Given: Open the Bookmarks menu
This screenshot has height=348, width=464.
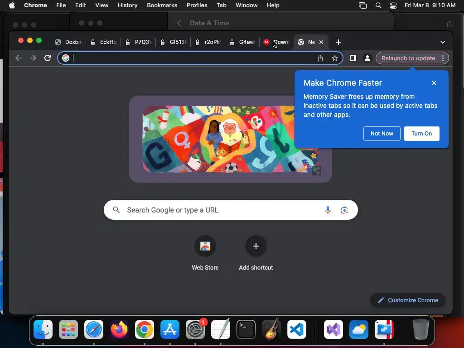Looking at the screenshot, I should click(x=162, y=5).
